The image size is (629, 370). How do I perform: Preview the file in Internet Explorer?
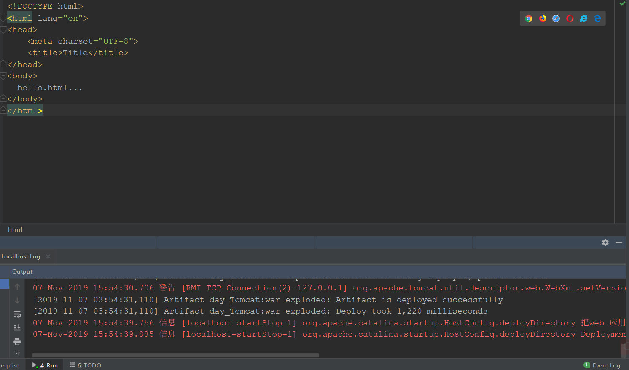point(584,18)
